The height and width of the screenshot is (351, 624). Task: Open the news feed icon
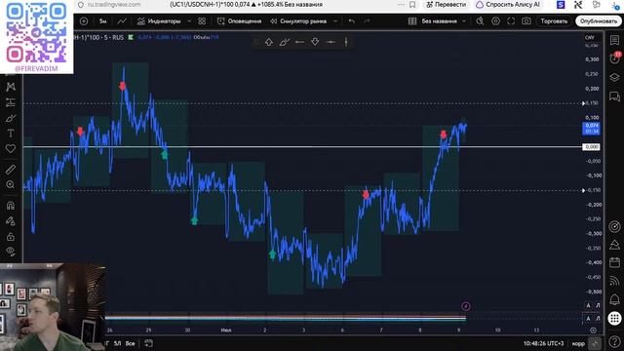[614, 281]
